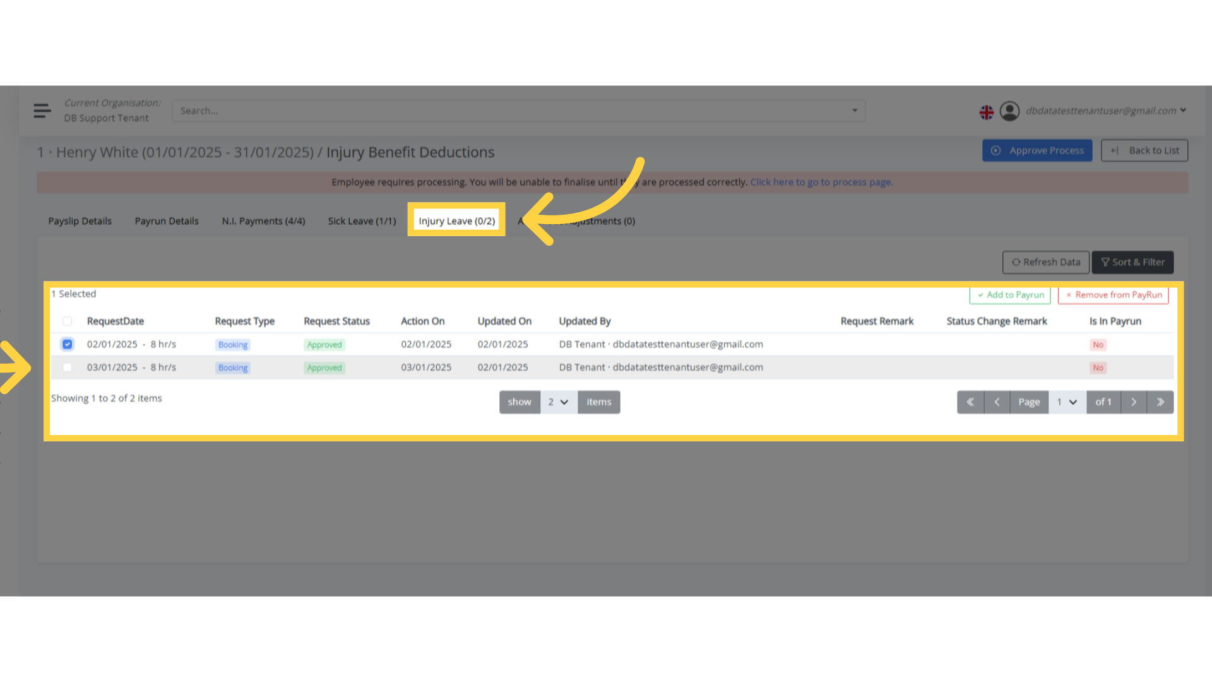Screen dimensions: 1212x682
Task: Check the 03/01/2025 request row
Action: [x=68, y=368]
